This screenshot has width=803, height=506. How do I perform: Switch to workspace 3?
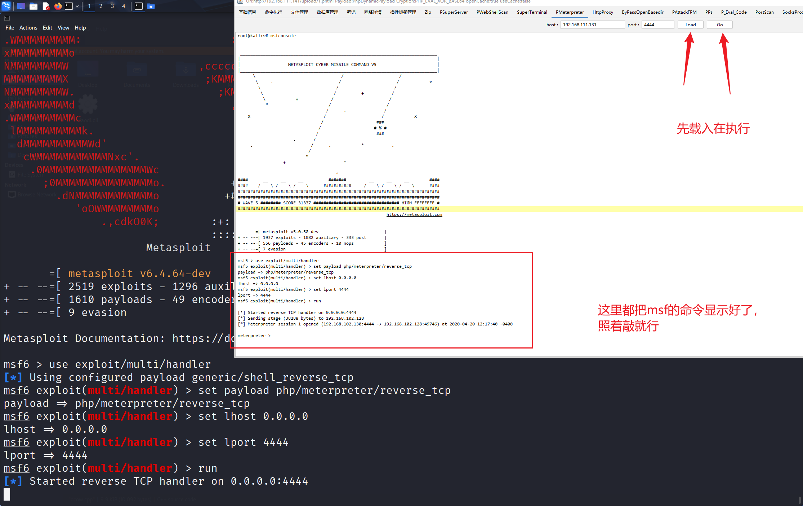pyautogui.click(x=112, y=6)
